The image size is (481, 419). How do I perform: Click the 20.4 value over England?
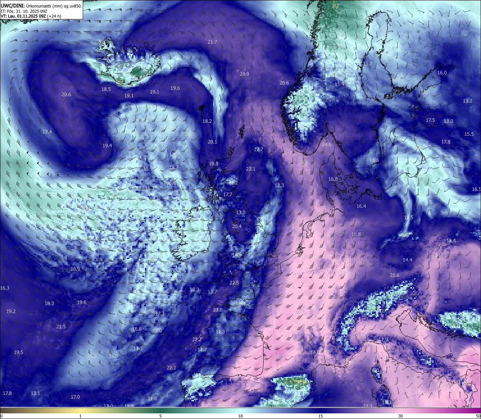[x=237, y=226]
